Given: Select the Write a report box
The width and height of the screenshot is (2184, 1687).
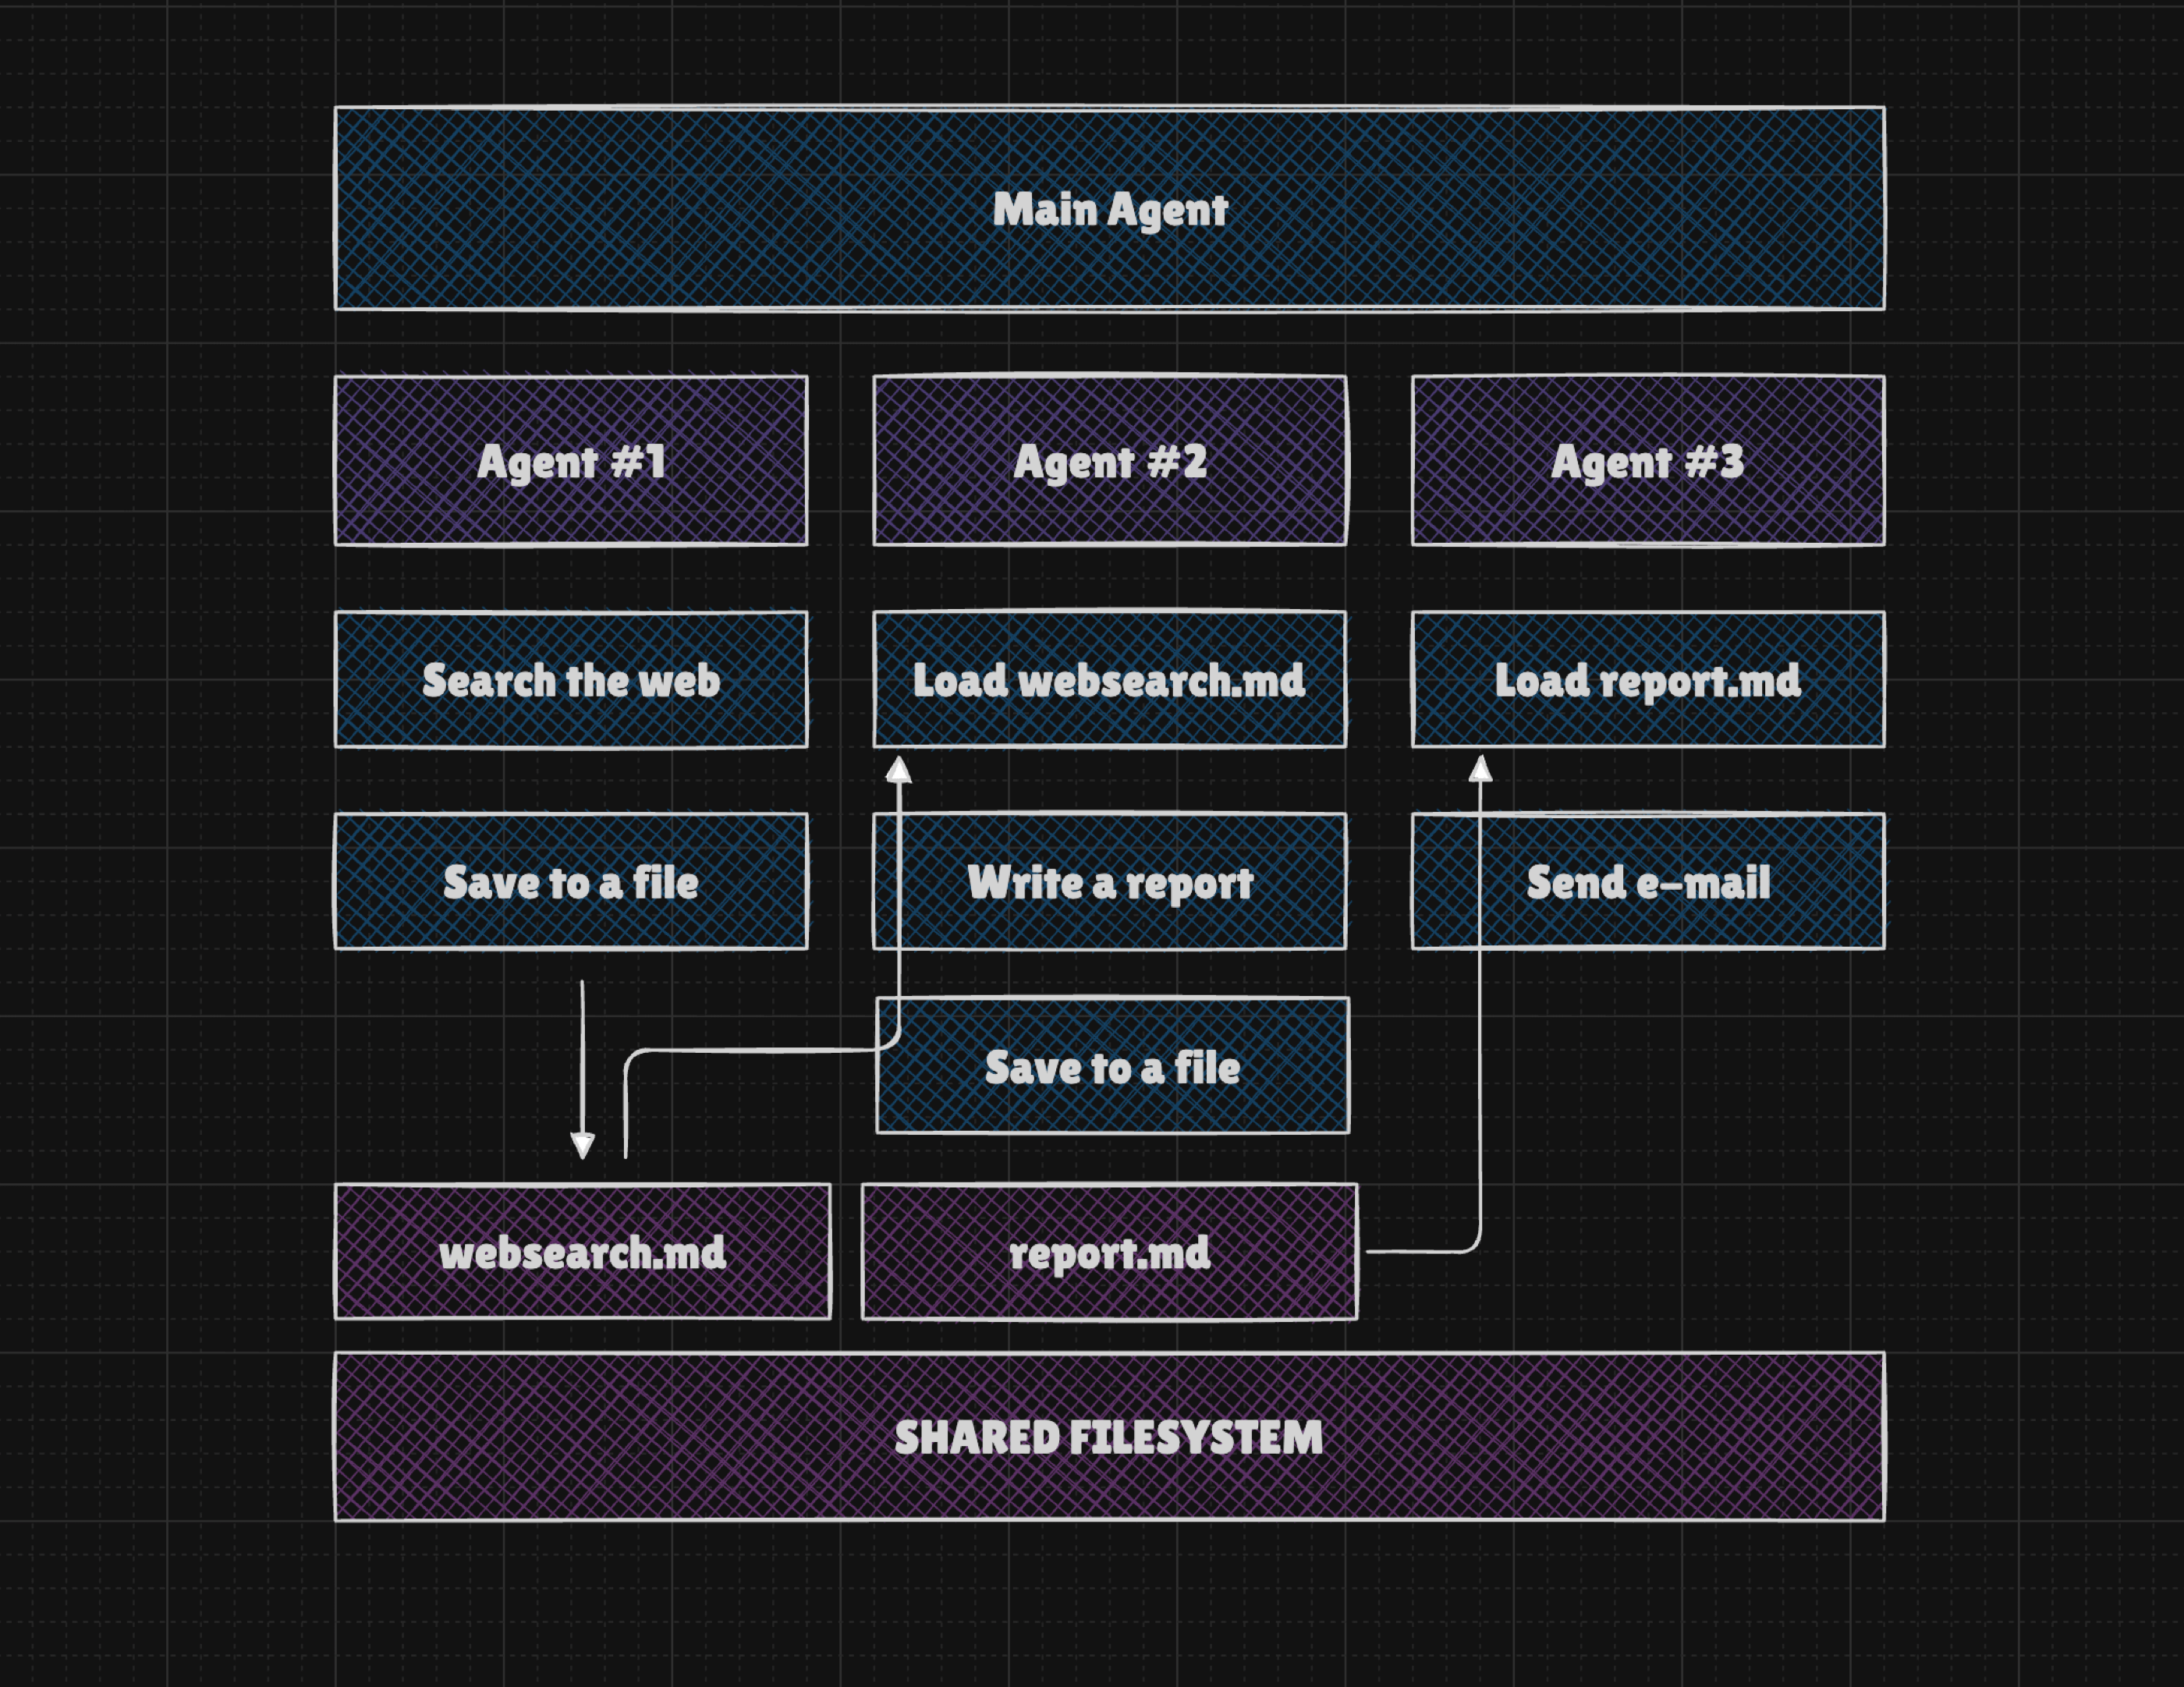Looking at the screenshot, I should point(1110,882).
